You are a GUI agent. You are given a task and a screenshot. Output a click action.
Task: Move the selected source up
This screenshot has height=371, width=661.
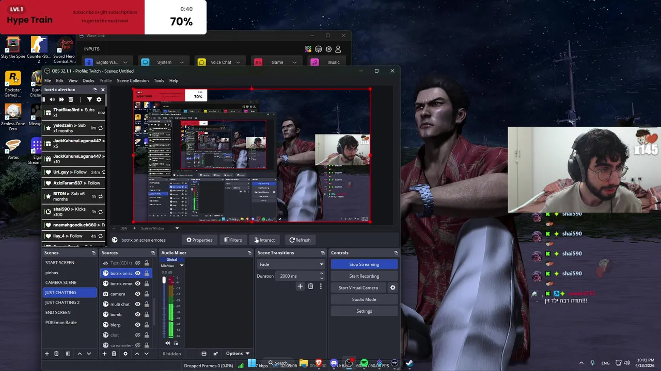click(x=137, y=353)
